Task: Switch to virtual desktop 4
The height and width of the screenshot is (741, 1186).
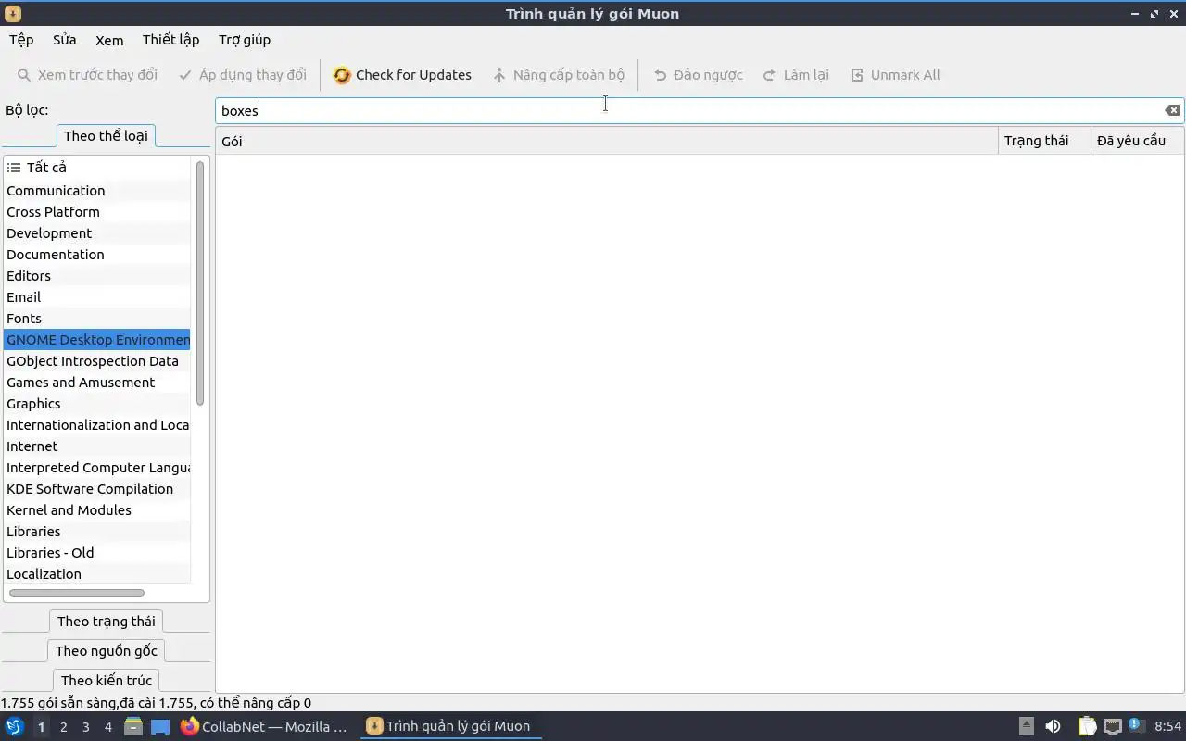Action: coord(108,727)
